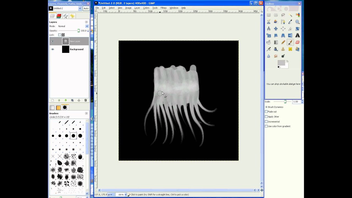Select the Flip tool
The image size is (352, 198).
(290, 35)
